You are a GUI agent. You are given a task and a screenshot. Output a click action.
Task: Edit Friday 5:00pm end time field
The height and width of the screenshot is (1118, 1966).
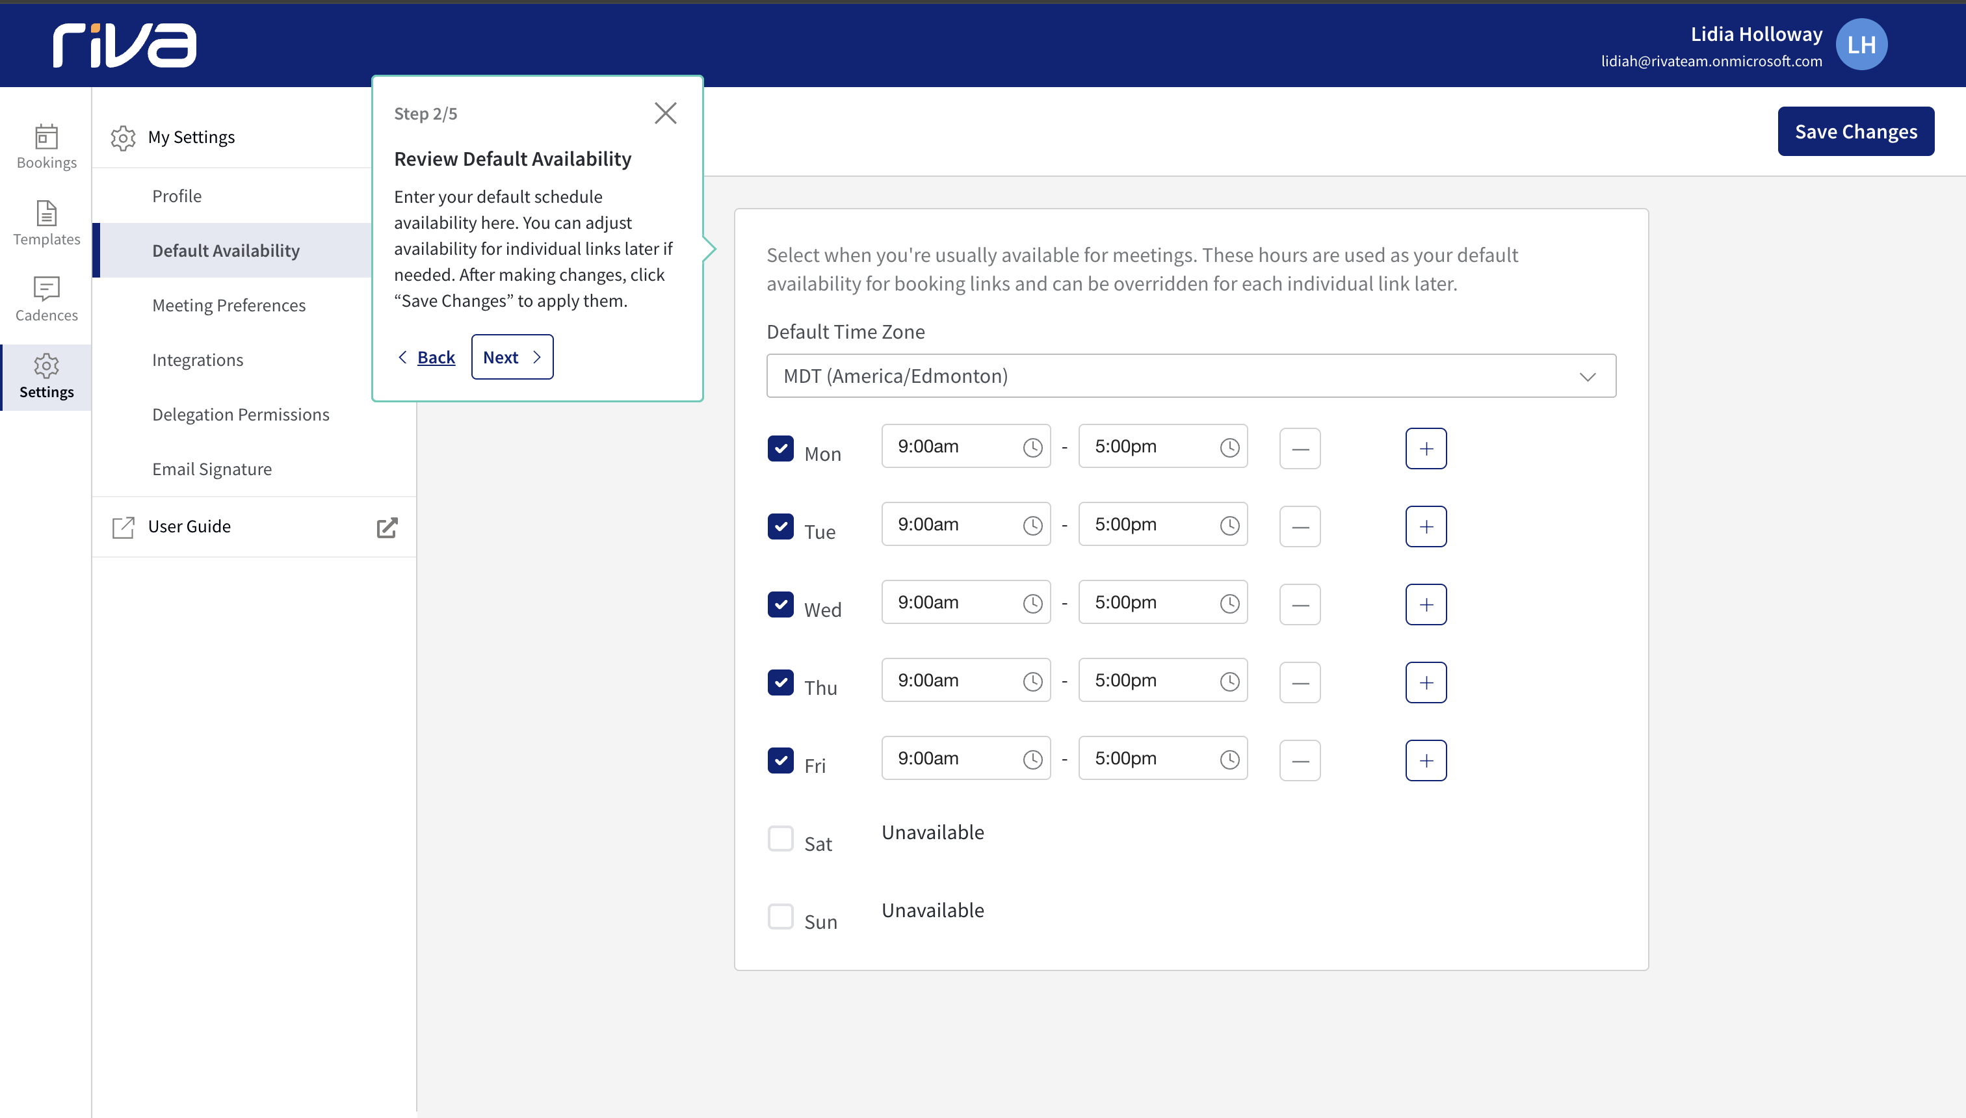coord(1162,758)
